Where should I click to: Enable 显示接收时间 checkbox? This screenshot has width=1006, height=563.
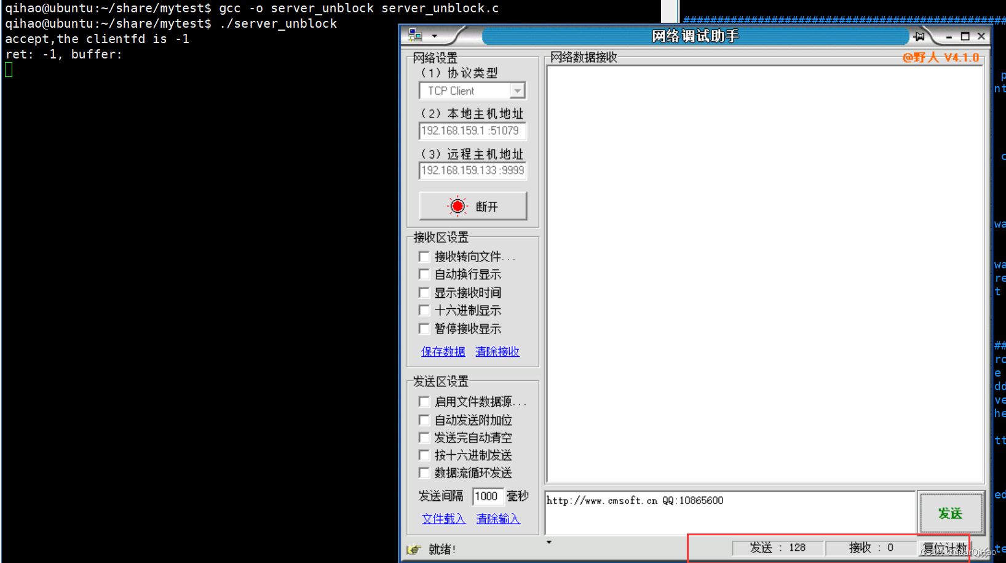[x=424, y=292]
